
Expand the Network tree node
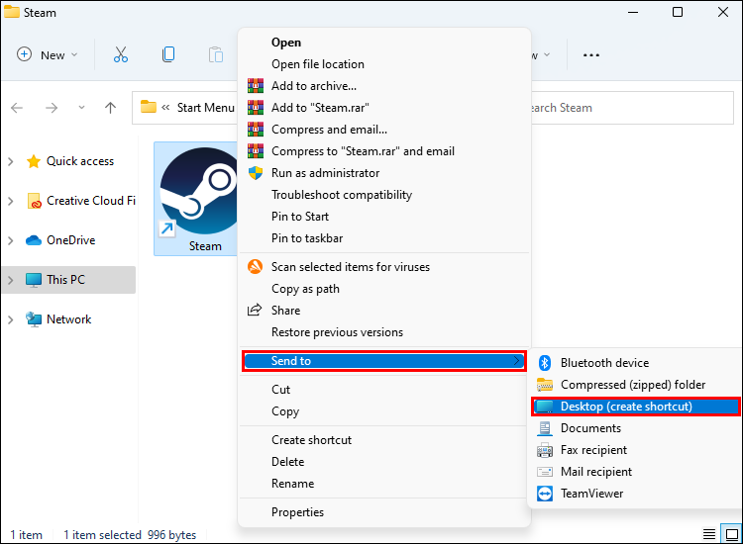point(11,319)
